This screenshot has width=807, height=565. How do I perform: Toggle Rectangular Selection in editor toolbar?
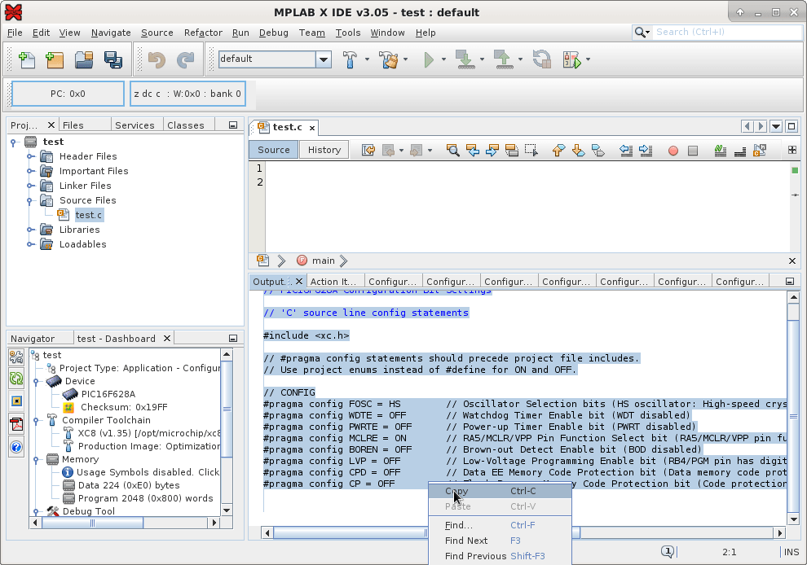[531, 150]
